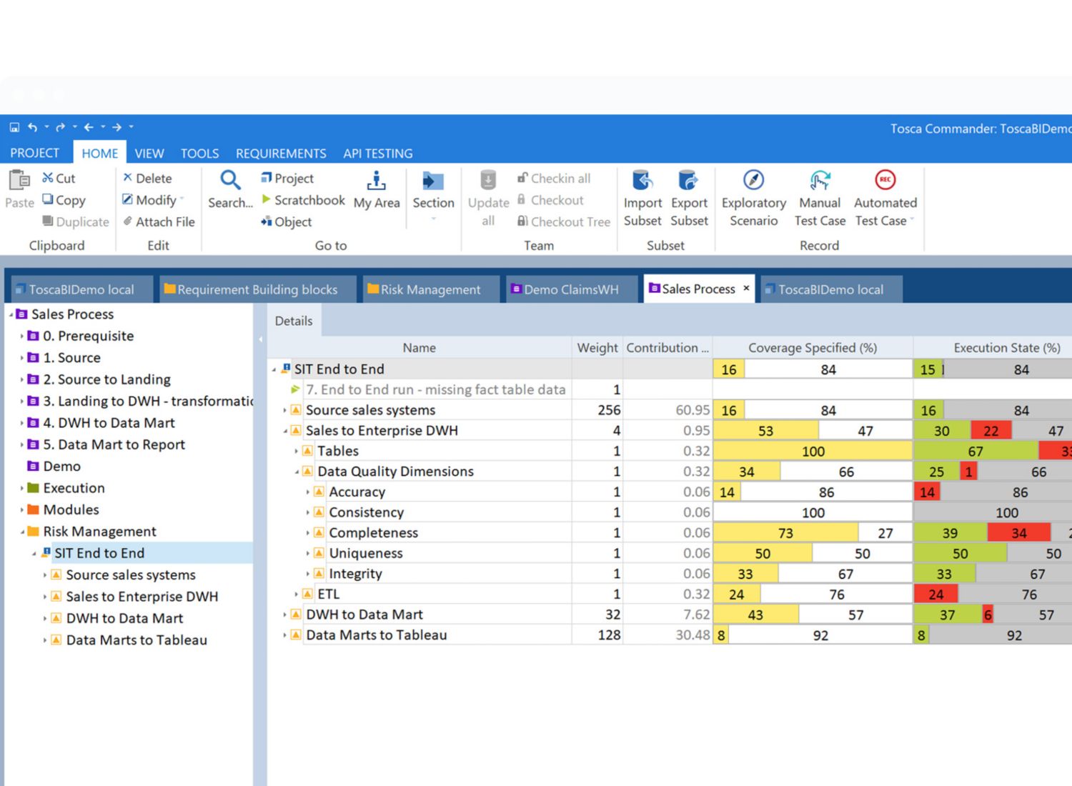
Task: Click the Import Subset icon
Action: point(642,181)
